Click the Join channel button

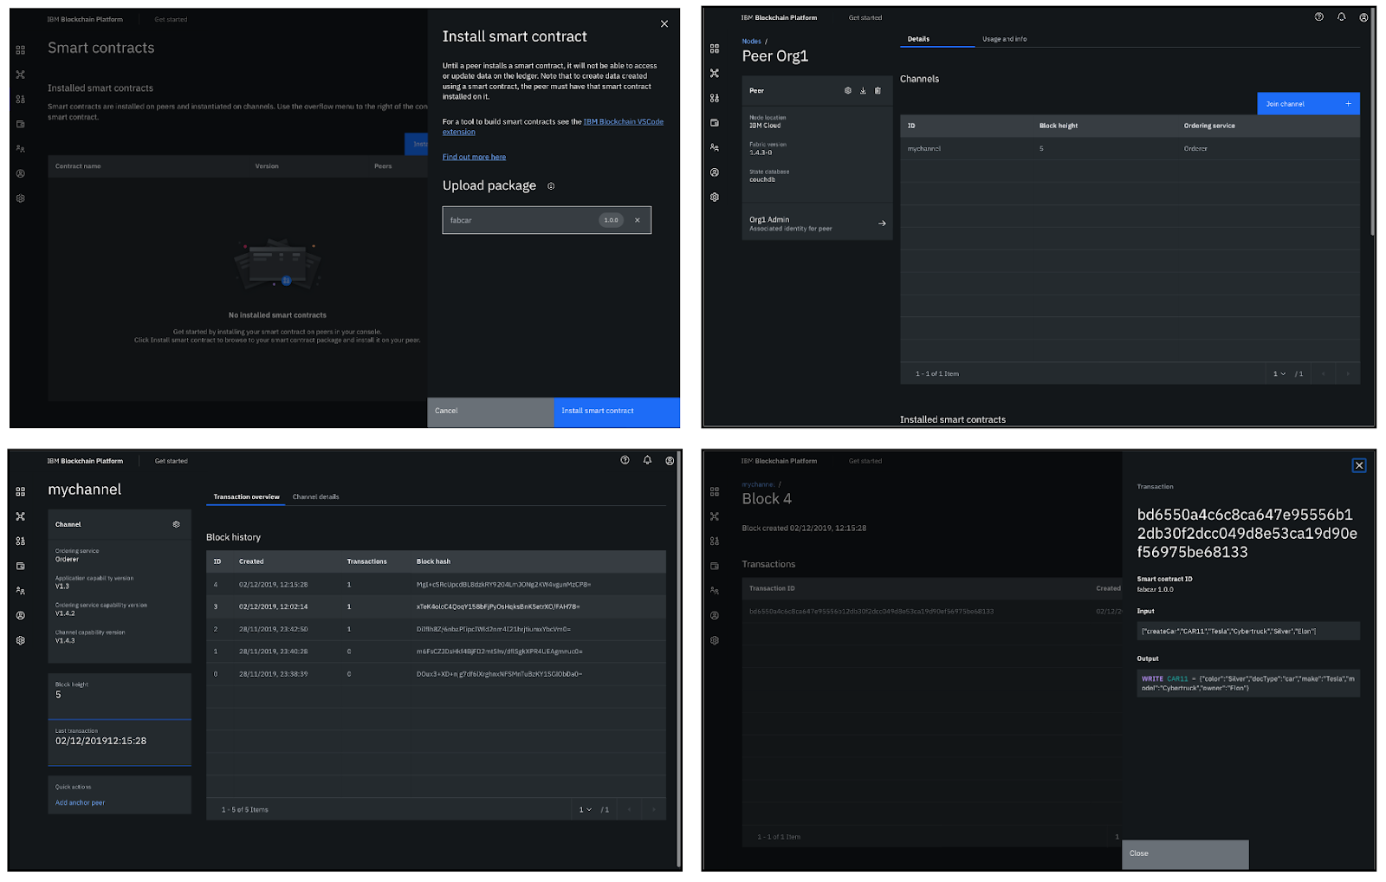pos(1308,104)
